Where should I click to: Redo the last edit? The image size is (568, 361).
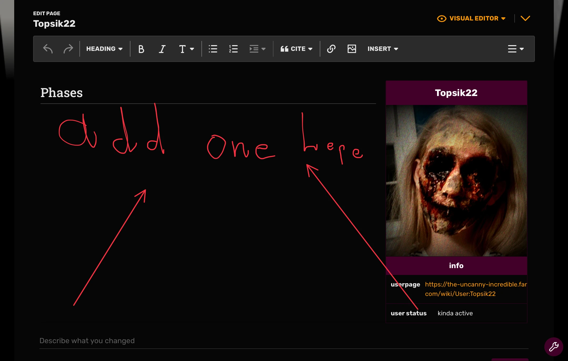(x=68, y=49)
